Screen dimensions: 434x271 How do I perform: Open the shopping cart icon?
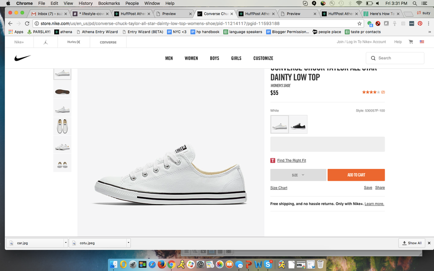(x=411, y=42)
